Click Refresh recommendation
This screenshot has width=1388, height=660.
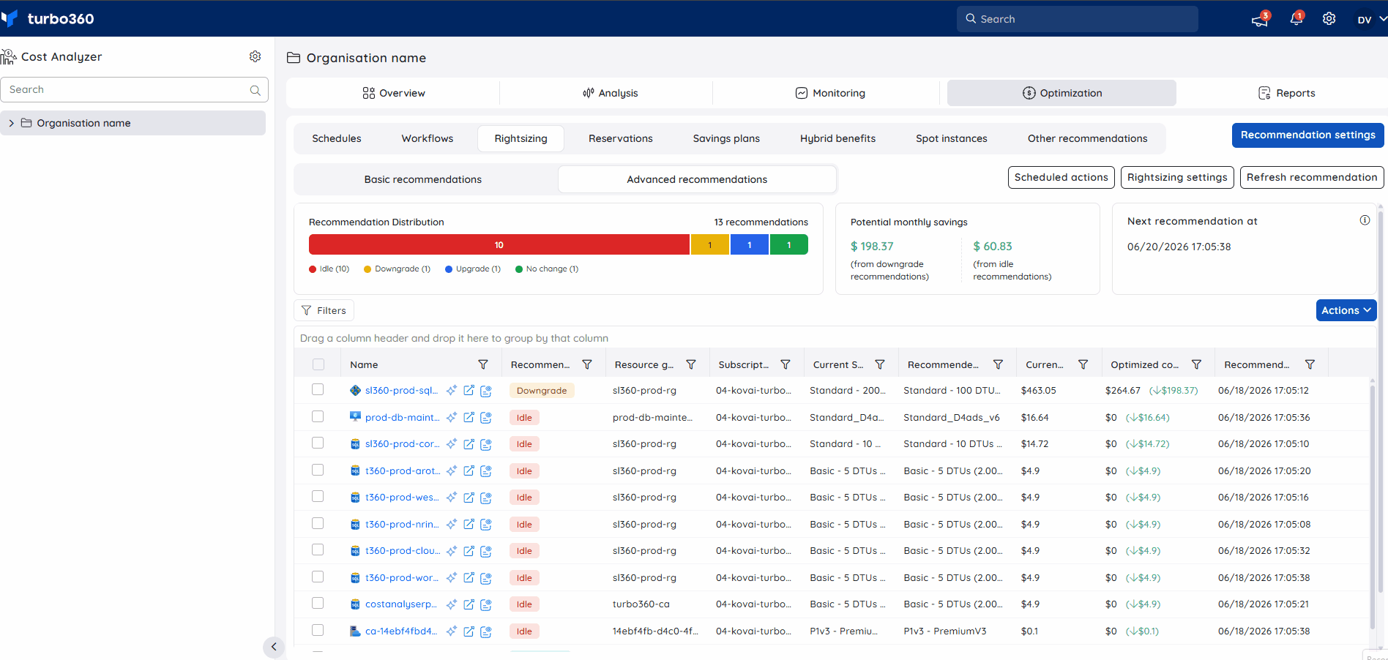1312,177
